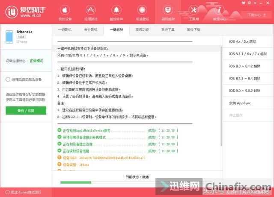Click the green jailbreak progress bar
The width and height of the screenshot is (274, 197).
[76, 182]
